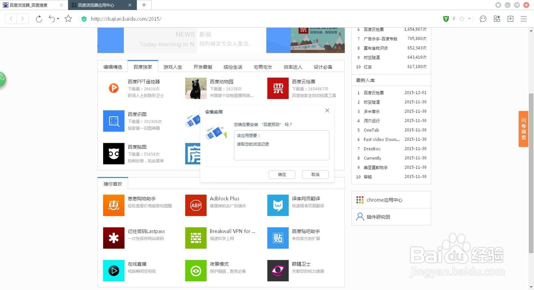This screenshot has width=534, height=290.
Task: Switch to the 游戏人生 category tab
Action: [172, 67]
